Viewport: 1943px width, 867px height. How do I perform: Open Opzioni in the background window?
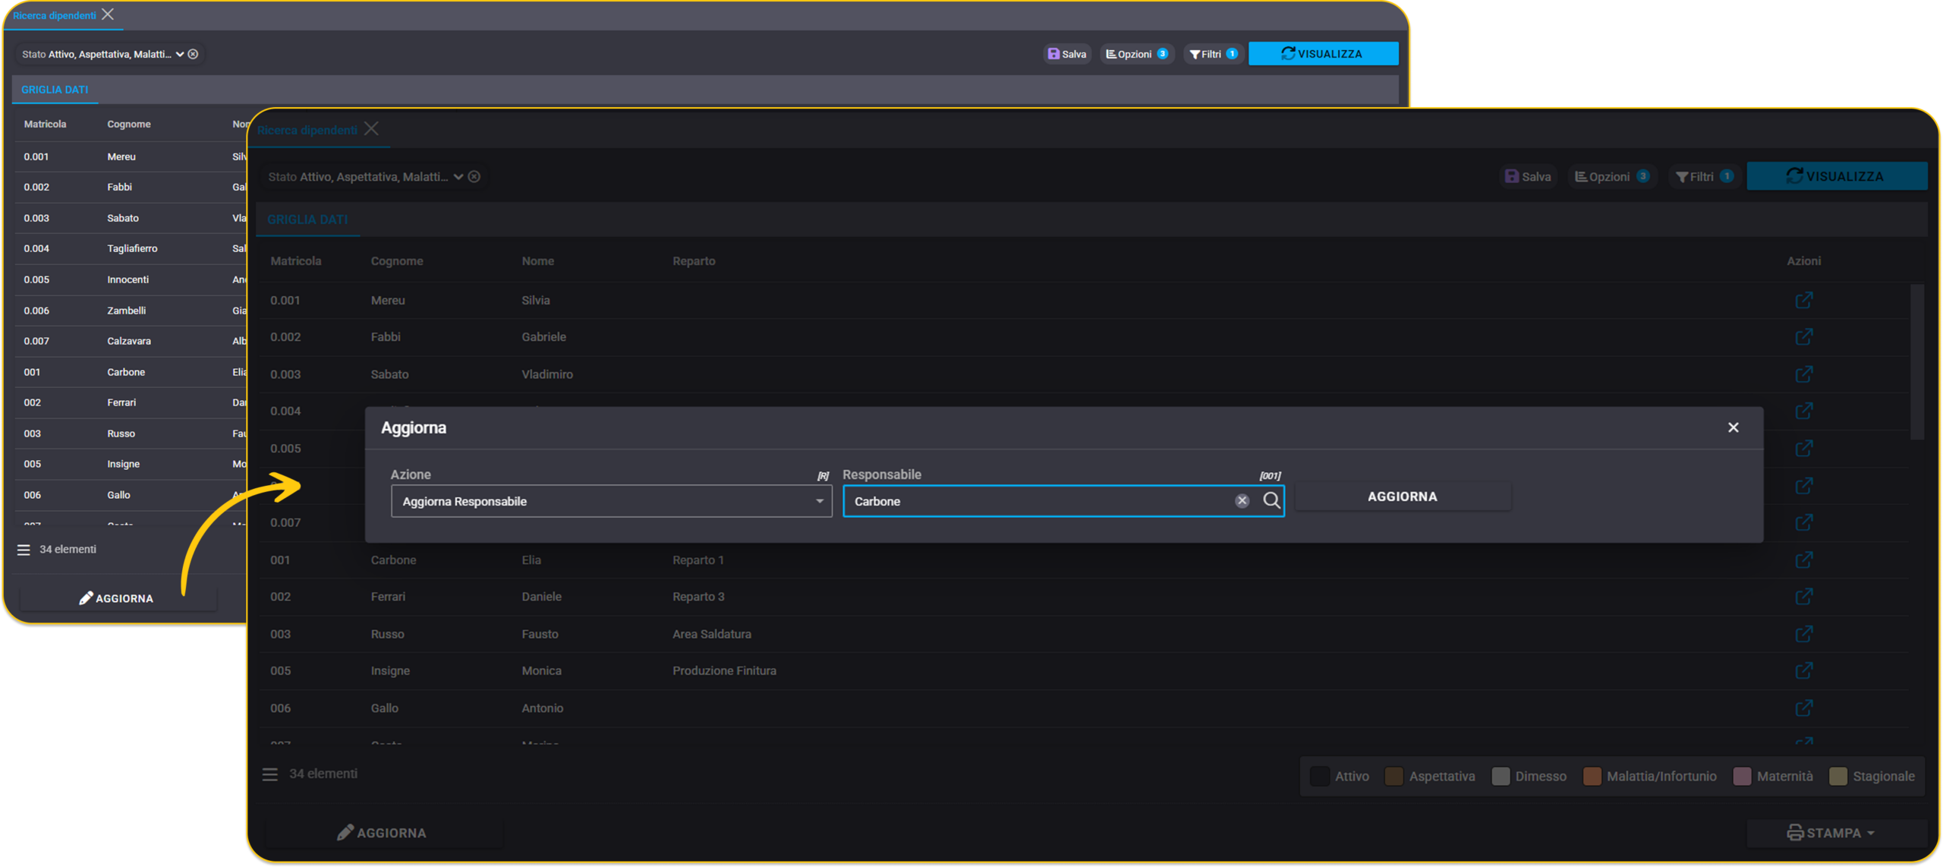coord(1137,54)
